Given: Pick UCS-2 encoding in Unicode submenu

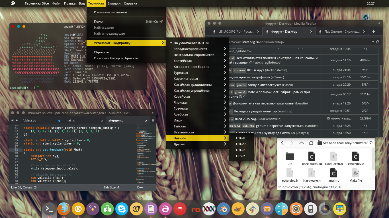Looking at the screenshot, I should pos(240,156).
